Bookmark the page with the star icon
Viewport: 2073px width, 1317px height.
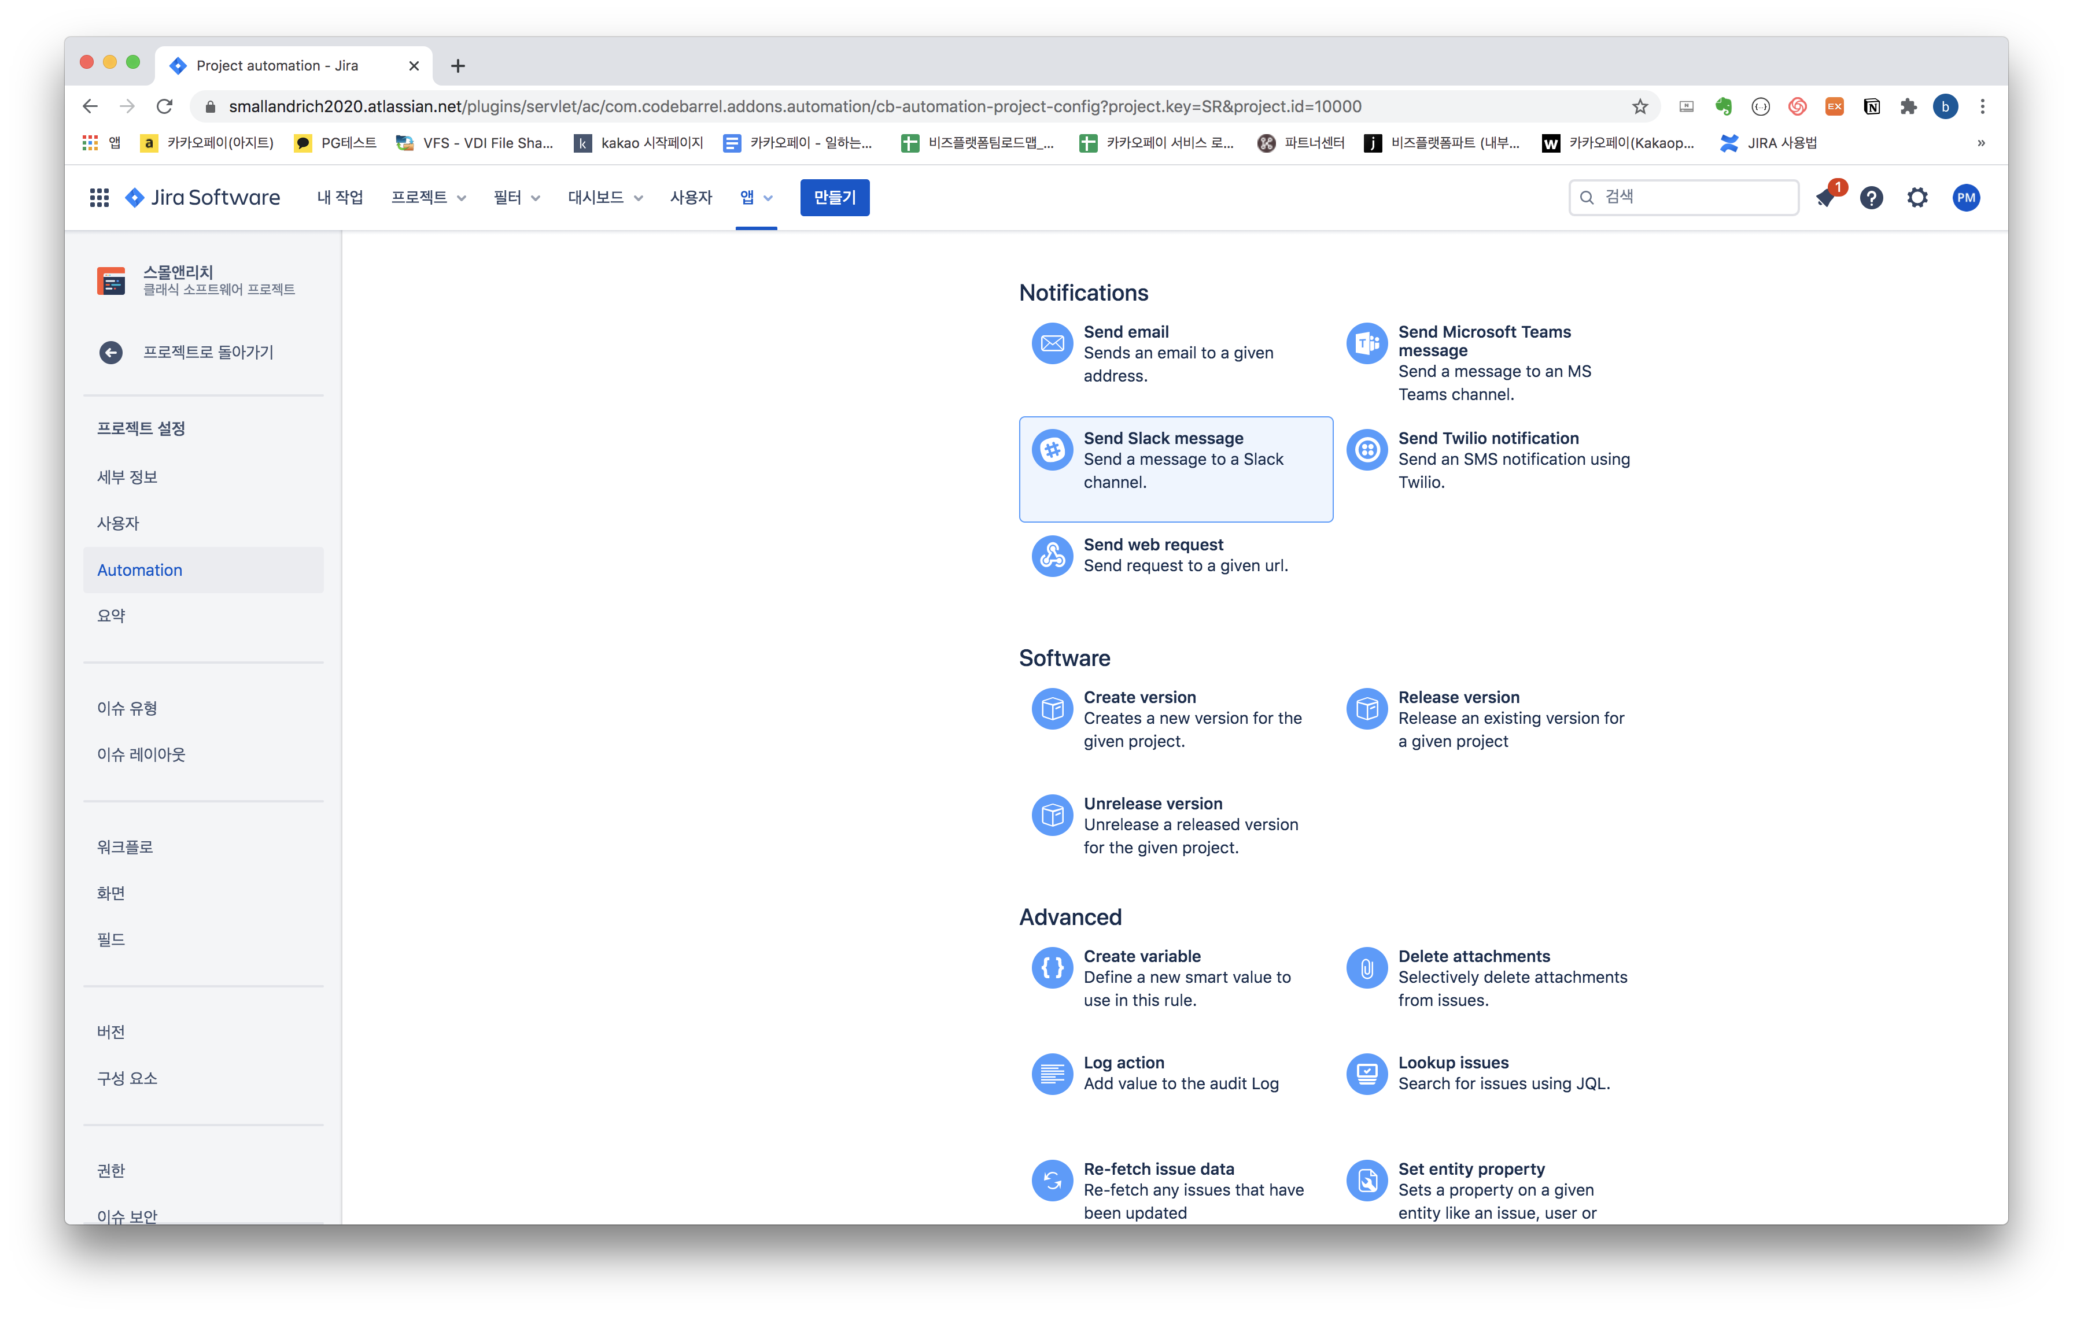(1639, 107)
